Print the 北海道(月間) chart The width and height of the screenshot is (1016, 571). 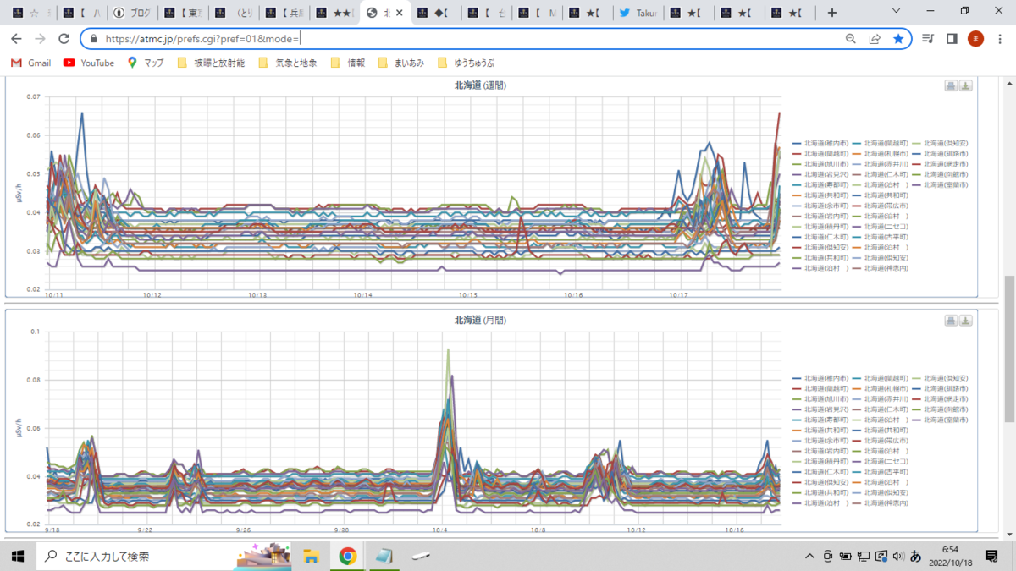[x=950, y=320]
